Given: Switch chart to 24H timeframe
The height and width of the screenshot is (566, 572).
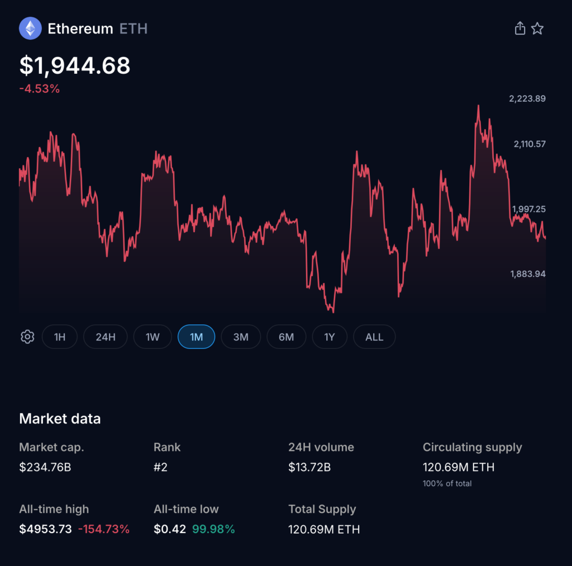Looking at the screenshot, I should click(x=105, y=337).
